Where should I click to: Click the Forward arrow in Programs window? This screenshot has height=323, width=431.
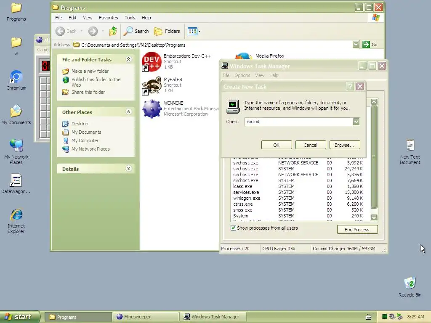93,31
